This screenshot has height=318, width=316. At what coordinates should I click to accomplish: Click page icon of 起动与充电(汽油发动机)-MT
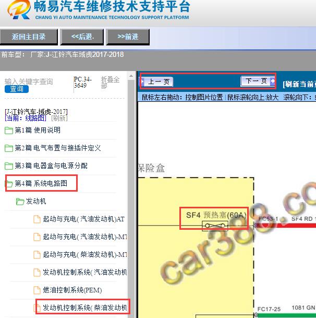(37, 237)
